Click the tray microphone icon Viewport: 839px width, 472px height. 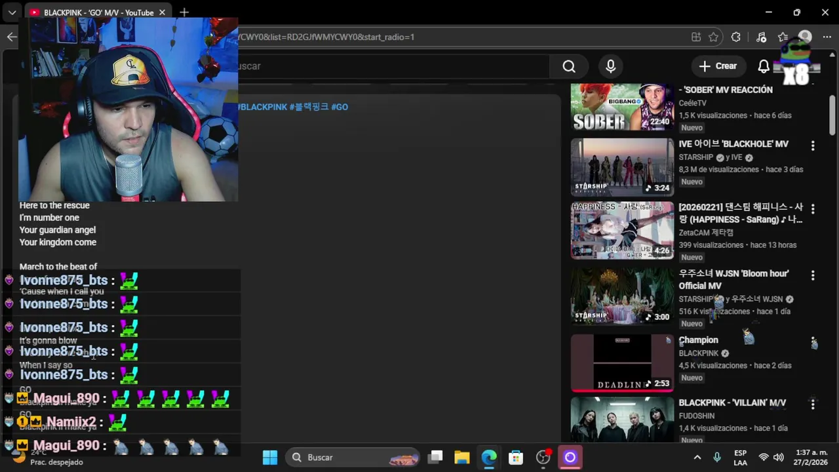point(717,458)
